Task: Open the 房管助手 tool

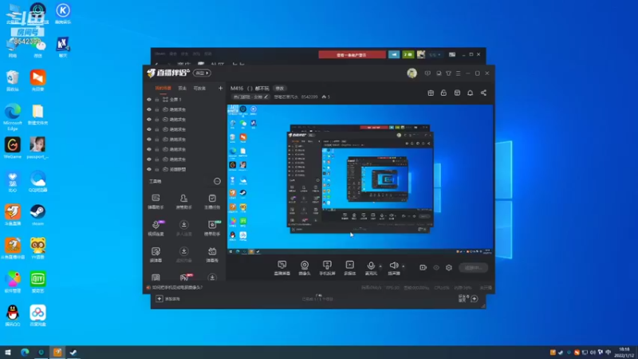Action: [183, 202]
